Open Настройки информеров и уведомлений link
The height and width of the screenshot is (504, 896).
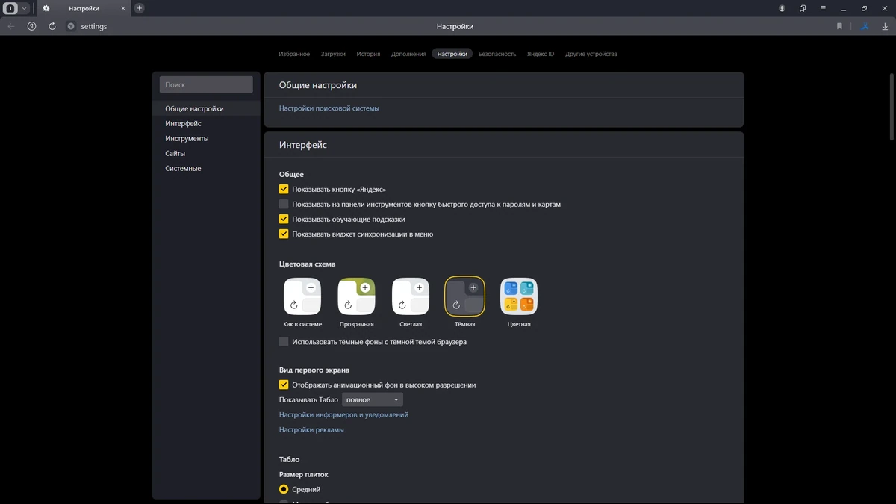pyautogui.click(x=343, y=414)
